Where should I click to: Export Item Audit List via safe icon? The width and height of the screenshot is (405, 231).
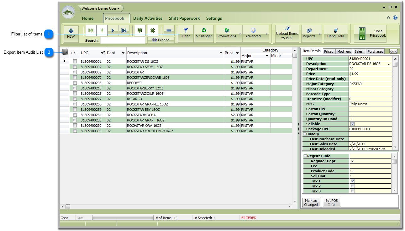(65, 52)
